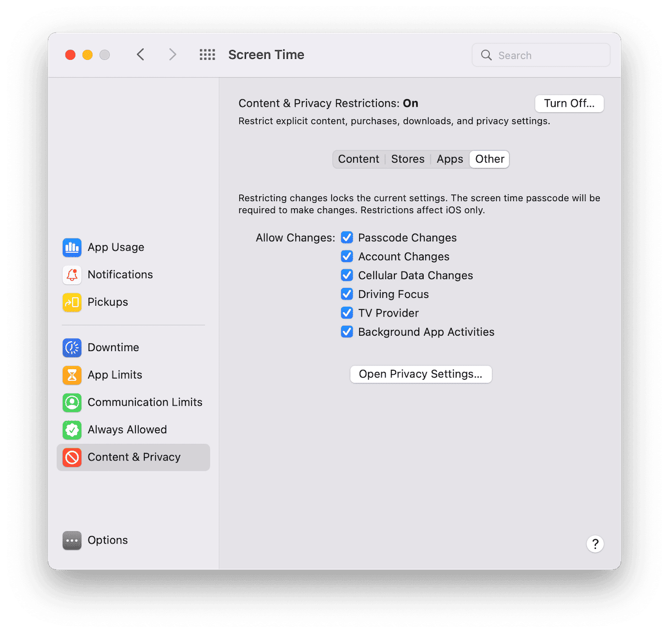This screenshot has width=669, height=633.
Task: Go to the Downtime settings
Action: click(x=113, y=347)
